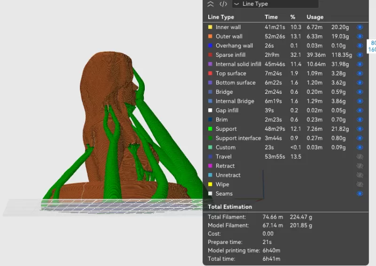Viewport: 376px width, 266px height.
Task: Click the Support interface row label
Action: (238, 138)
